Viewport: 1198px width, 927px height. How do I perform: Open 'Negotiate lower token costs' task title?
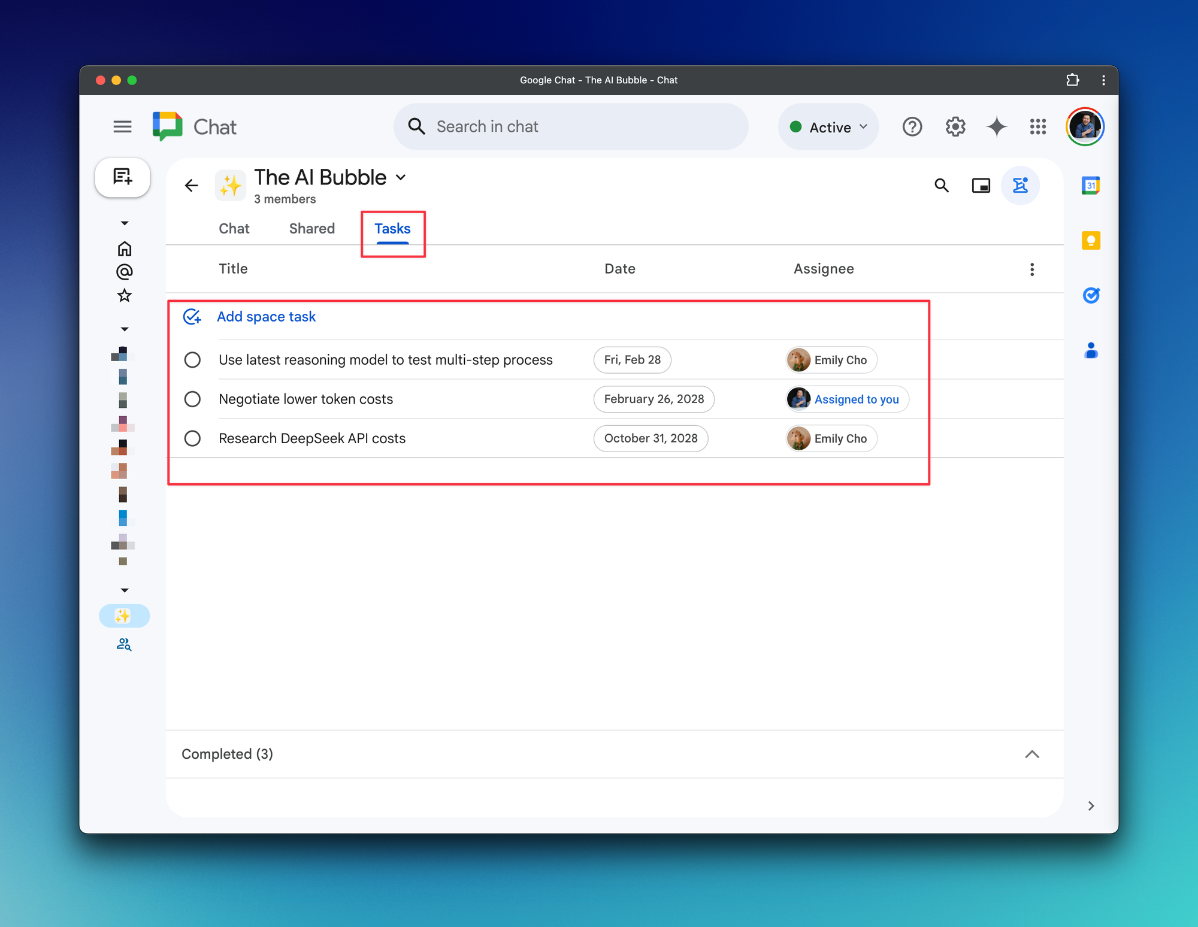[306, 399]
